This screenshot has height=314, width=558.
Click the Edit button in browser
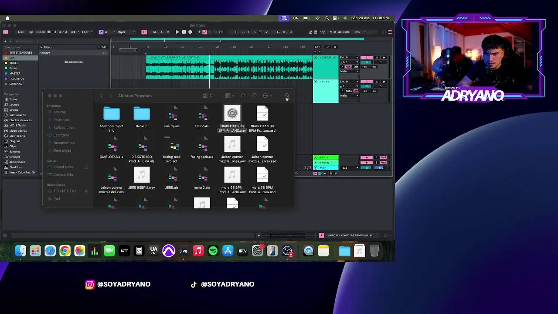(102, 47)
